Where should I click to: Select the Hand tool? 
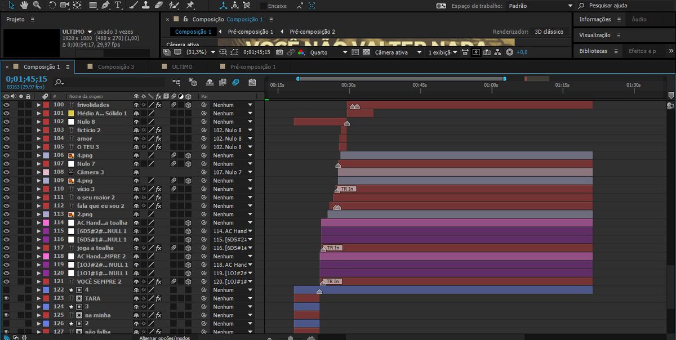(24, 5)
